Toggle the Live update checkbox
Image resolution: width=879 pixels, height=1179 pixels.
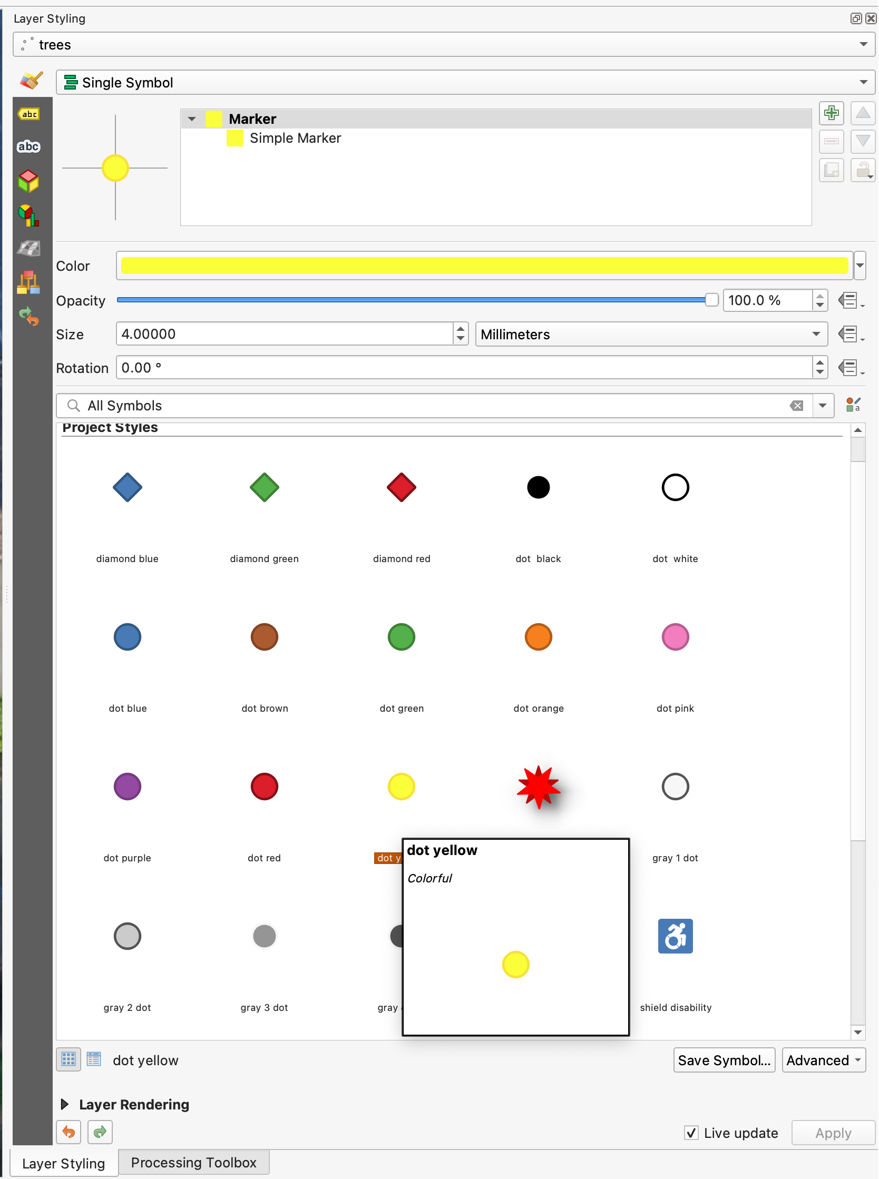691,1133
